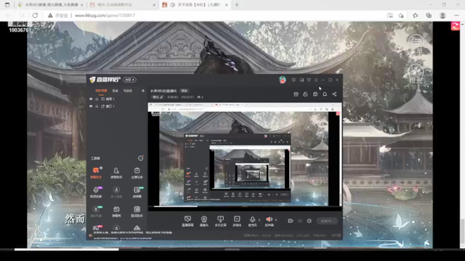The height and width of the screenshot is (261, 465).
Task: Open the toolbox more options circle
Action: pyautogui.click(x=141, y=158)
